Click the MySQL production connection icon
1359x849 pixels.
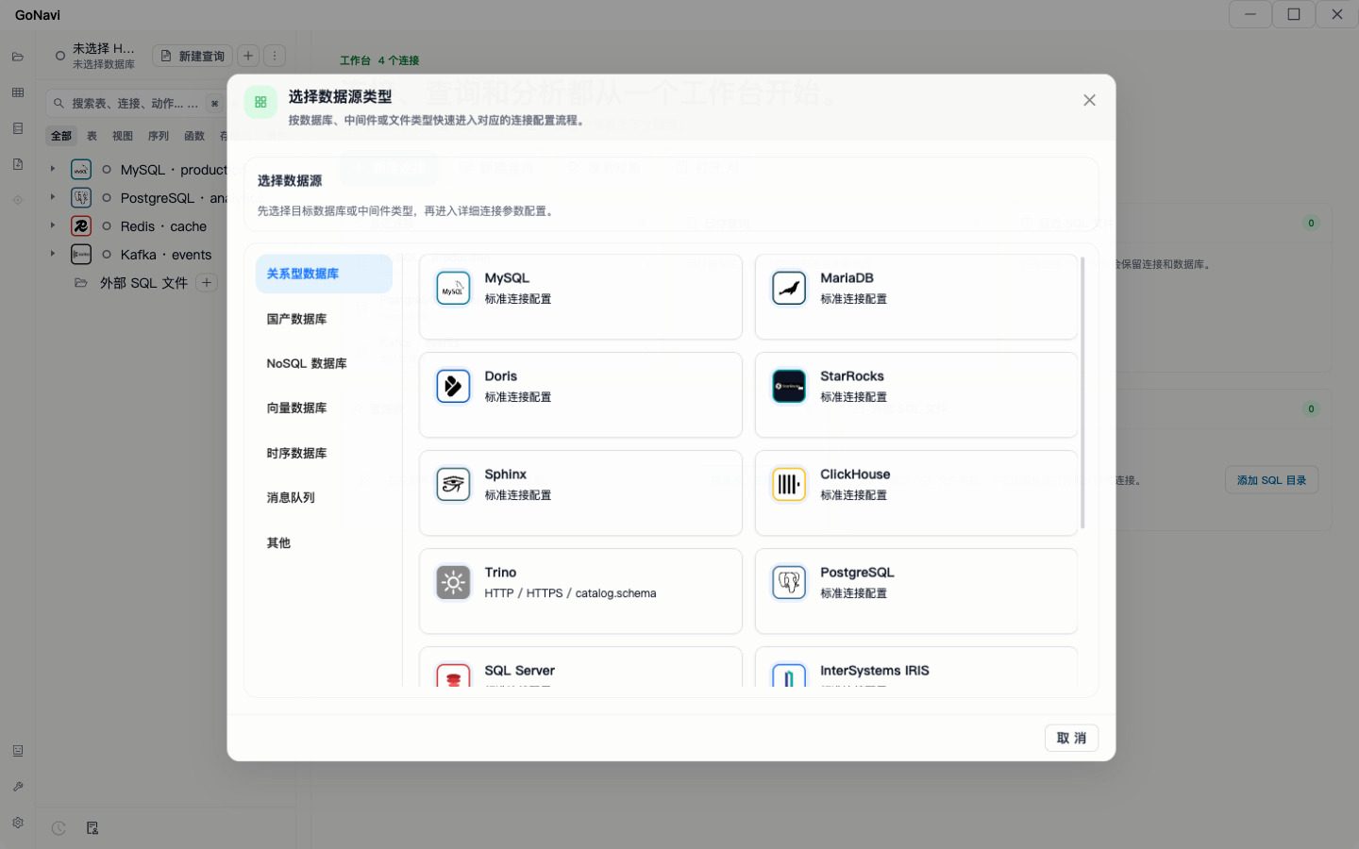point(81,170)
